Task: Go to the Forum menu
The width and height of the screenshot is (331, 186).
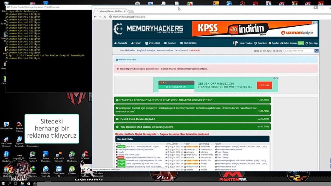Action: click(136, 43)
